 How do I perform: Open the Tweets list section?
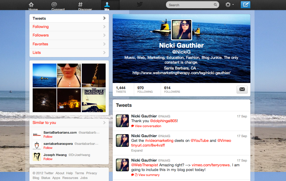click(69, 19)
